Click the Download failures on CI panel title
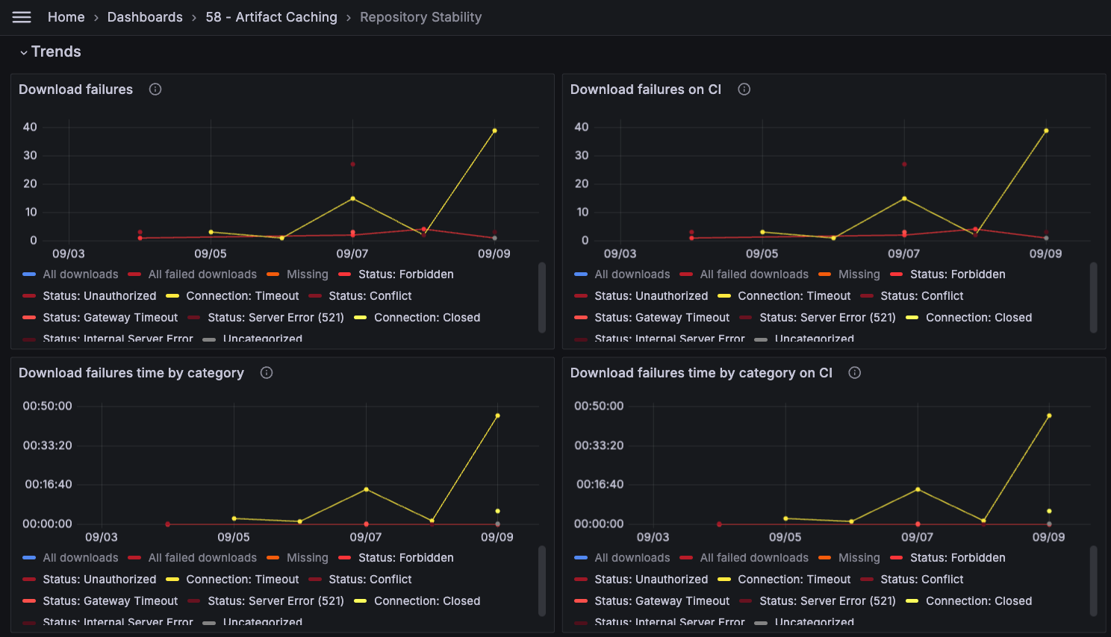 [646, 90]
